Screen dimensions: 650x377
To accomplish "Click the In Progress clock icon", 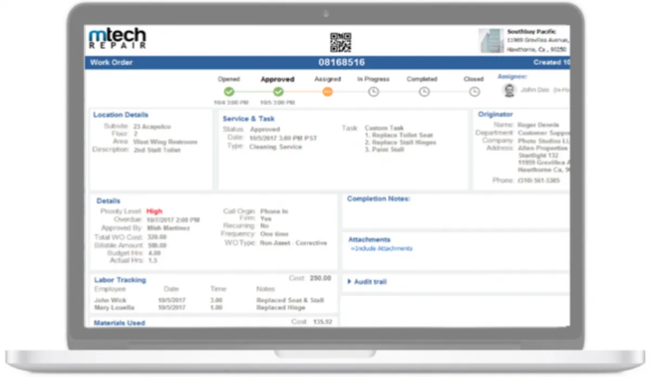I will pyautogui.click(x=373, y=92).
